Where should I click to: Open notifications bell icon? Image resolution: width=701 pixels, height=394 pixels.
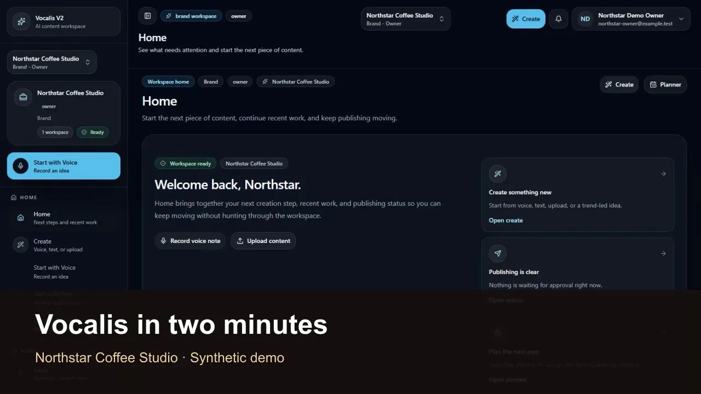pos(559,19)
